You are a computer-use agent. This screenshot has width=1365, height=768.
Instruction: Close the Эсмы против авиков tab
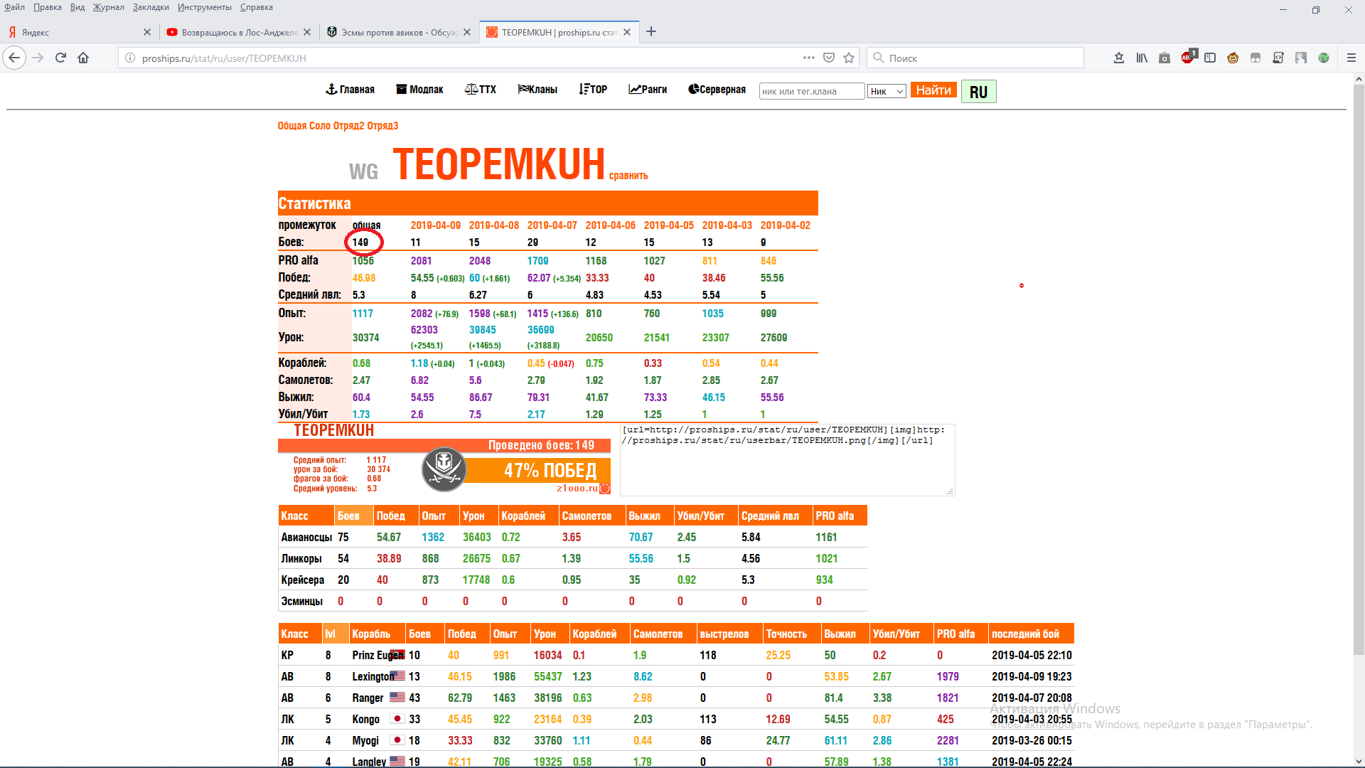click(467, 32)
